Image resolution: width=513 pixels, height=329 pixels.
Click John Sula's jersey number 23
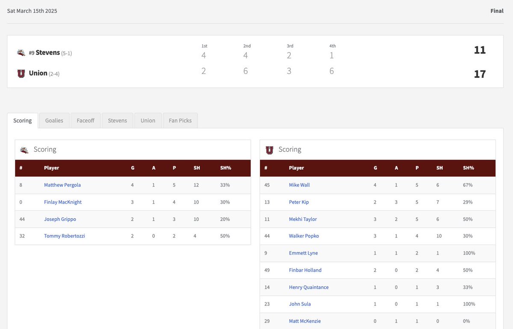click(267, 304)
